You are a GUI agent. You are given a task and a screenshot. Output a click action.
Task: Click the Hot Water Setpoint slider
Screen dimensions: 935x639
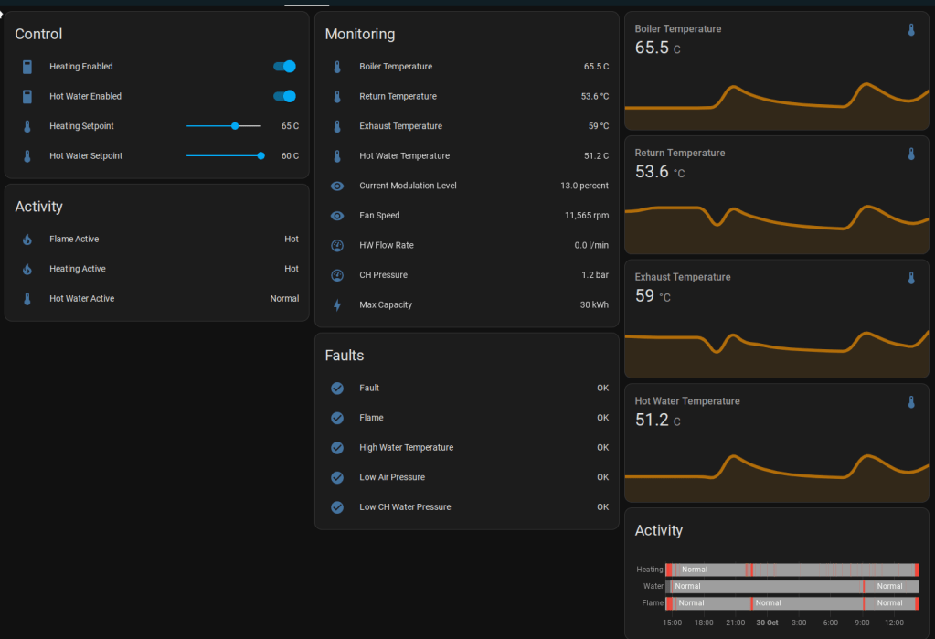point(224,156)
